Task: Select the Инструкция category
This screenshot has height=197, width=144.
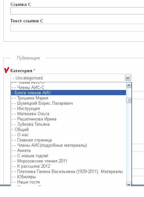Action: (68, 108)
